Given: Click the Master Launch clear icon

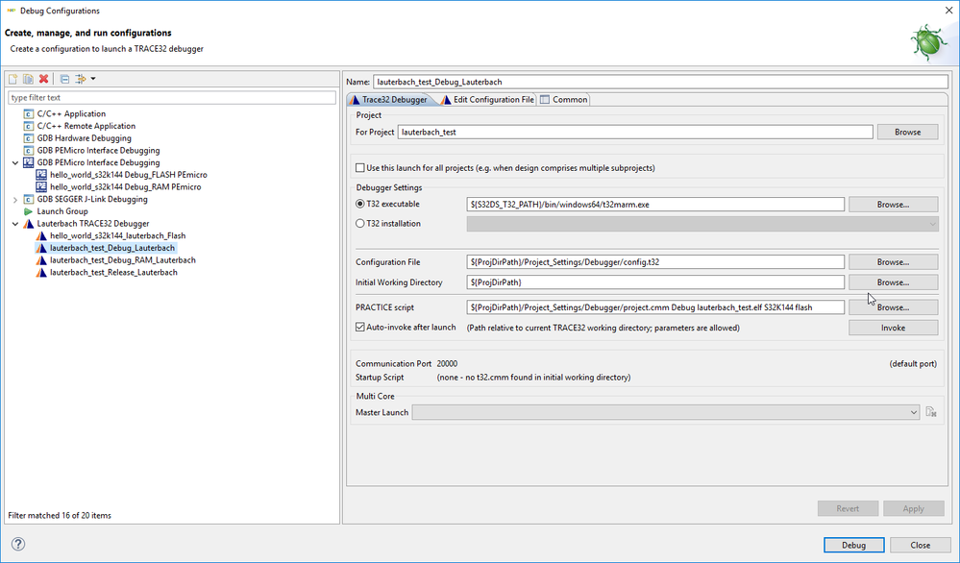Looking at the screenshot, I should click(931, 412).
